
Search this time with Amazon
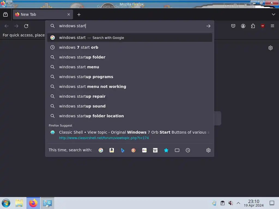point(111,150)
